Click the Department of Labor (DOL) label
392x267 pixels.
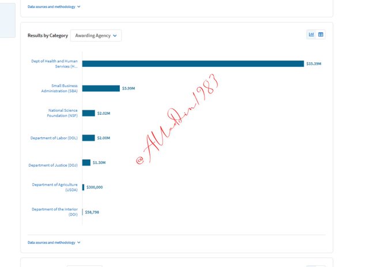click(54, 138)
